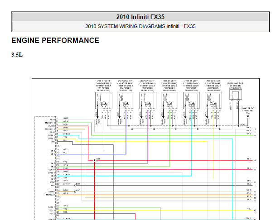Click the '2010 SYSTEM WIRING DIAGRAMS Infiniti - FX35' subtitle
The image size is (276, 220).
click(140, 26)
